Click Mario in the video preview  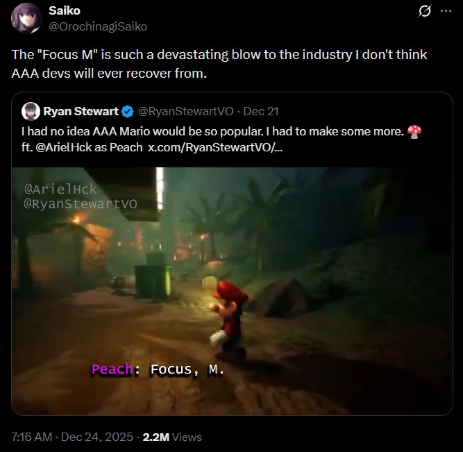coord(228,317)
